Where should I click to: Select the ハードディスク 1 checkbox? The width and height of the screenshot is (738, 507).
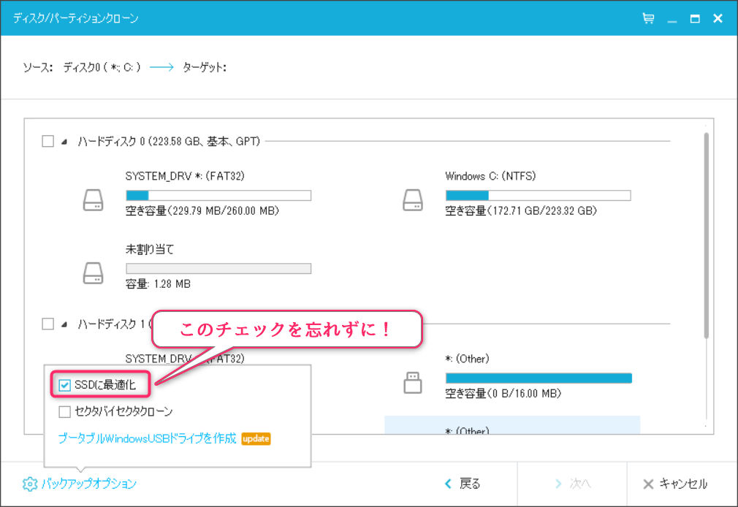[48, 324]
